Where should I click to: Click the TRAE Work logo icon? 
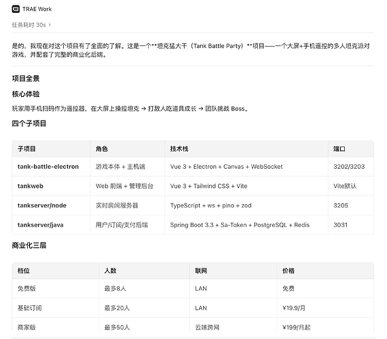16,9
